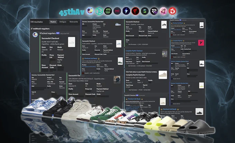Open the DUNK NEXT NATURE product thumbnail

(x=72, y=42)
